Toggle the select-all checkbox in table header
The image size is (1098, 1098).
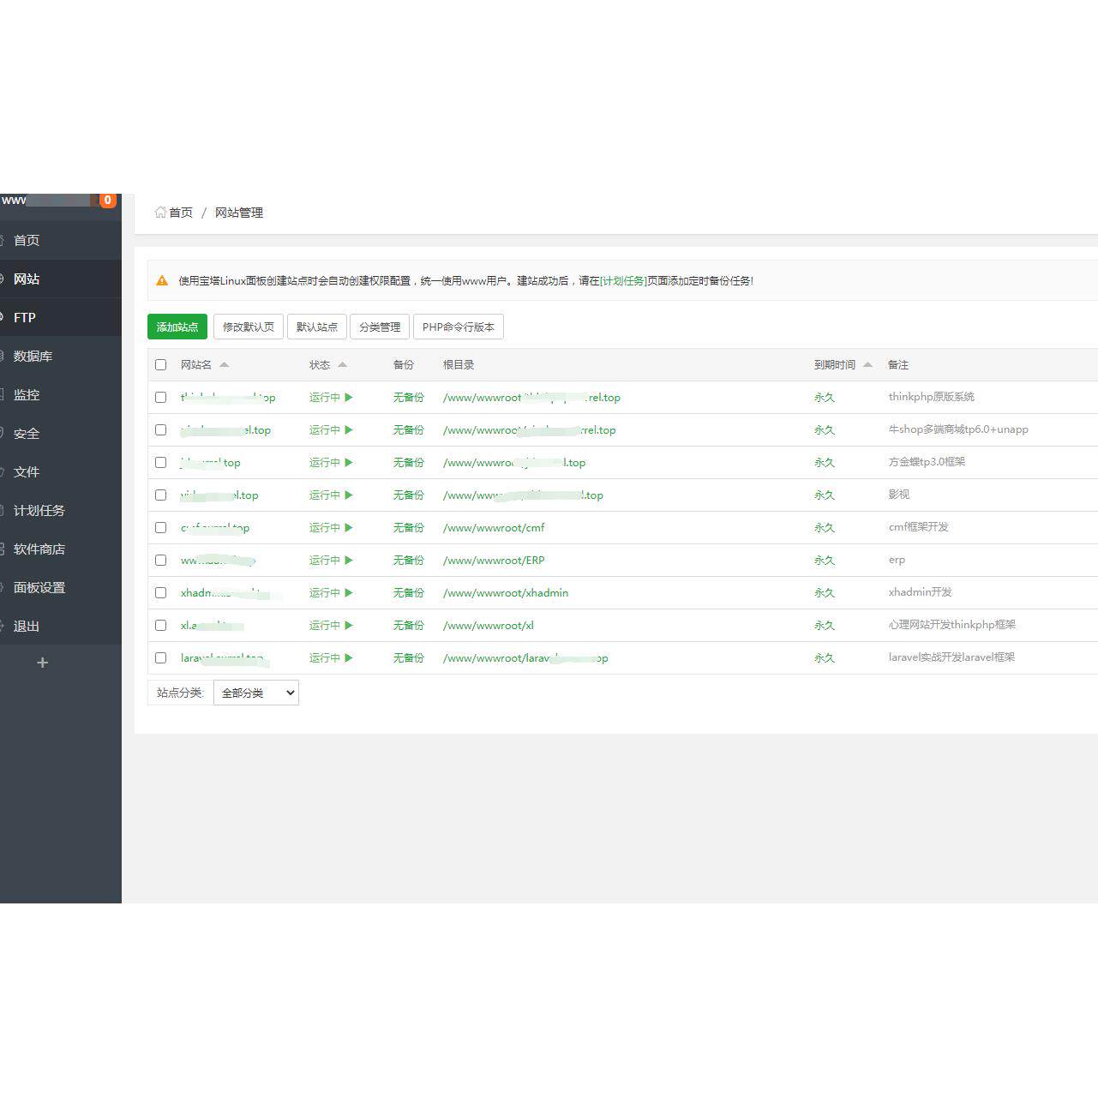click(160, 365)
